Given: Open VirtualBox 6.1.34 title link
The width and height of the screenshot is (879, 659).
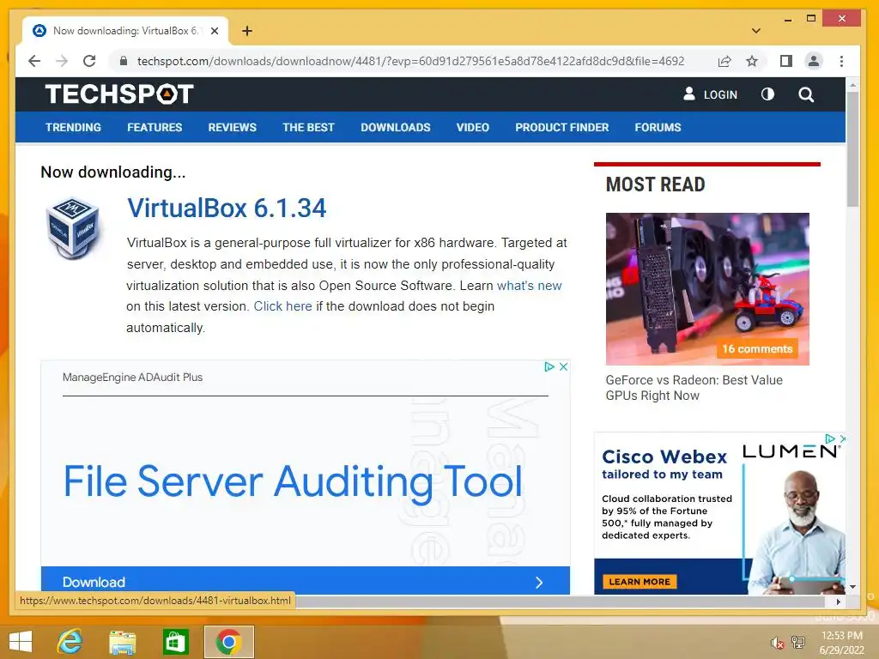Looking at the screenshot, I should tap(227, 208).
